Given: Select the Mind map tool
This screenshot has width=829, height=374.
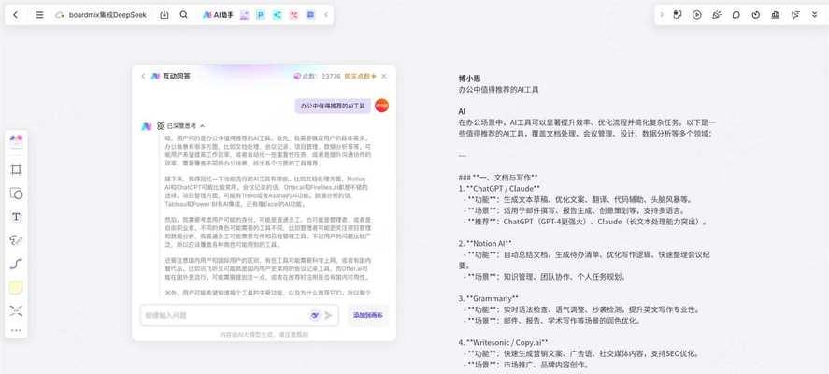Looking at the screenshot, I should pos(17,310).
